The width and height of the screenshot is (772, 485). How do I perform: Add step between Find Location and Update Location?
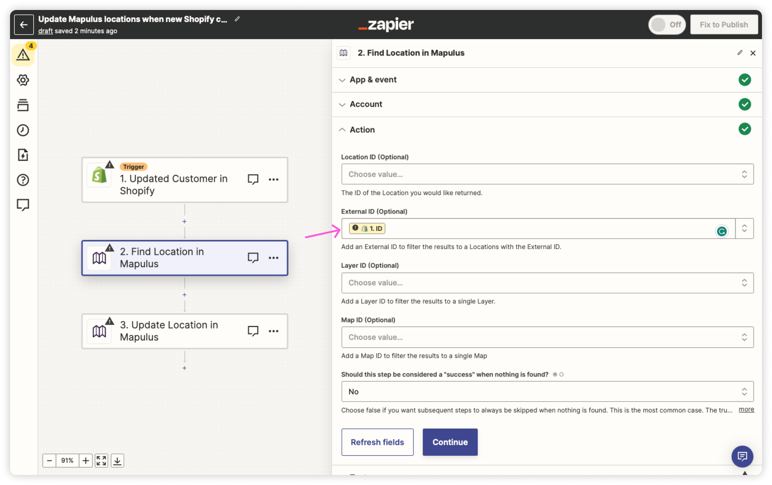184,295
